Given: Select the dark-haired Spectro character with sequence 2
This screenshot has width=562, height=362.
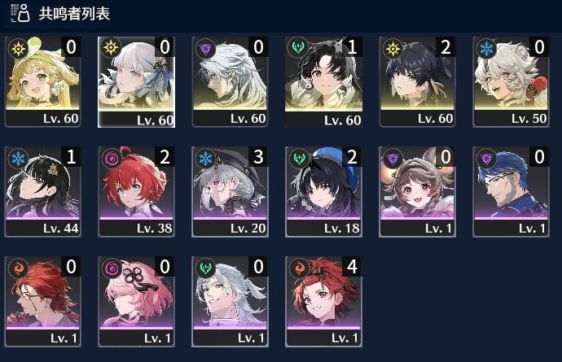Looking at the screenshot, I should pyautogui.click(x=417, y=81).
